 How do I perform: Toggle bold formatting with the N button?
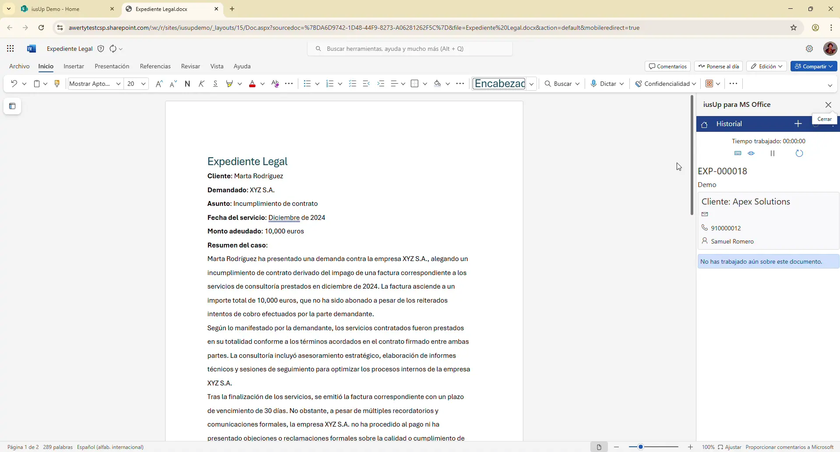[187, 84]
